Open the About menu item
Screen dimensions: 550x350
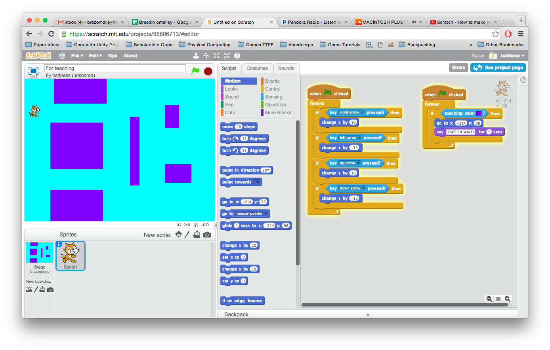(130, 56)
